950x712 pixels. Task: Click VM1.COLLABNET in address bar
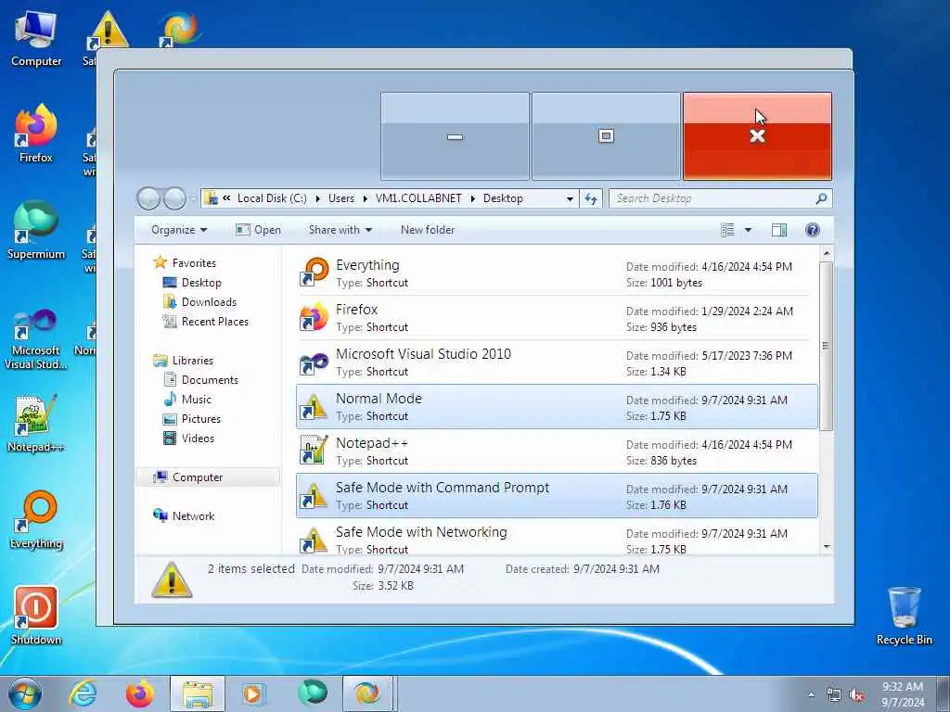tap(418, 198)
